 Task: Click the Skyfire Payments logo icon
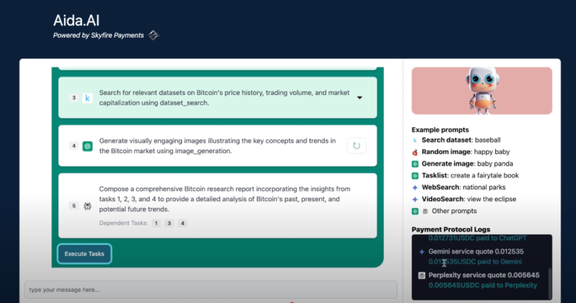(x=153, y=36)
